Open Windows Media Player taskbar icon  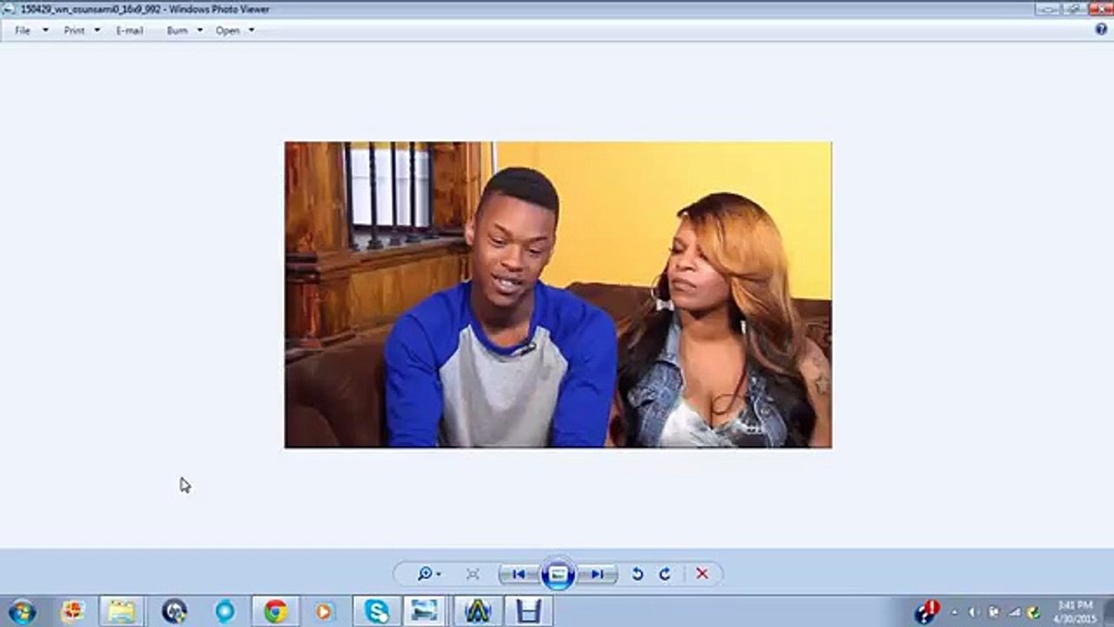324,611
